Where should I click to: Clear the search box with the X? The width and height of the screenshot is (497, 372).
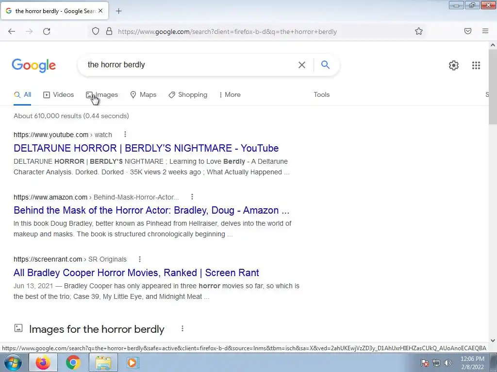pos(302,65)
